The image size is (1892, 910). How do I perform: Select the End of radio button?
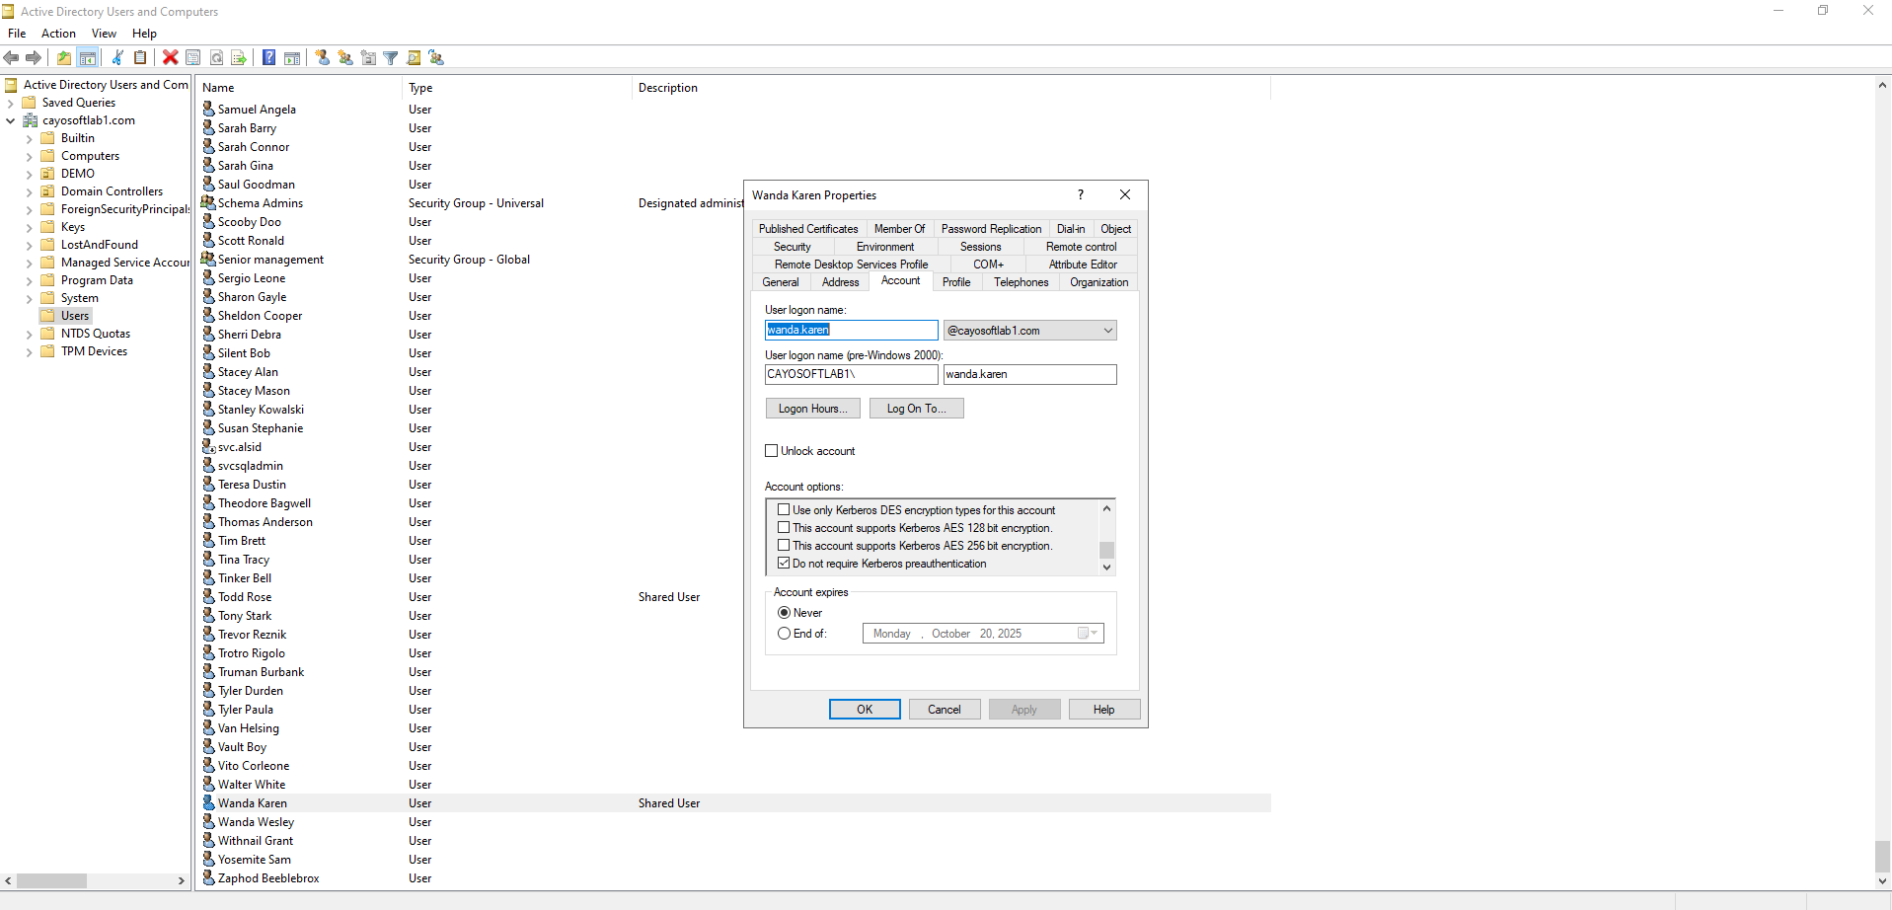pos(785,634)
